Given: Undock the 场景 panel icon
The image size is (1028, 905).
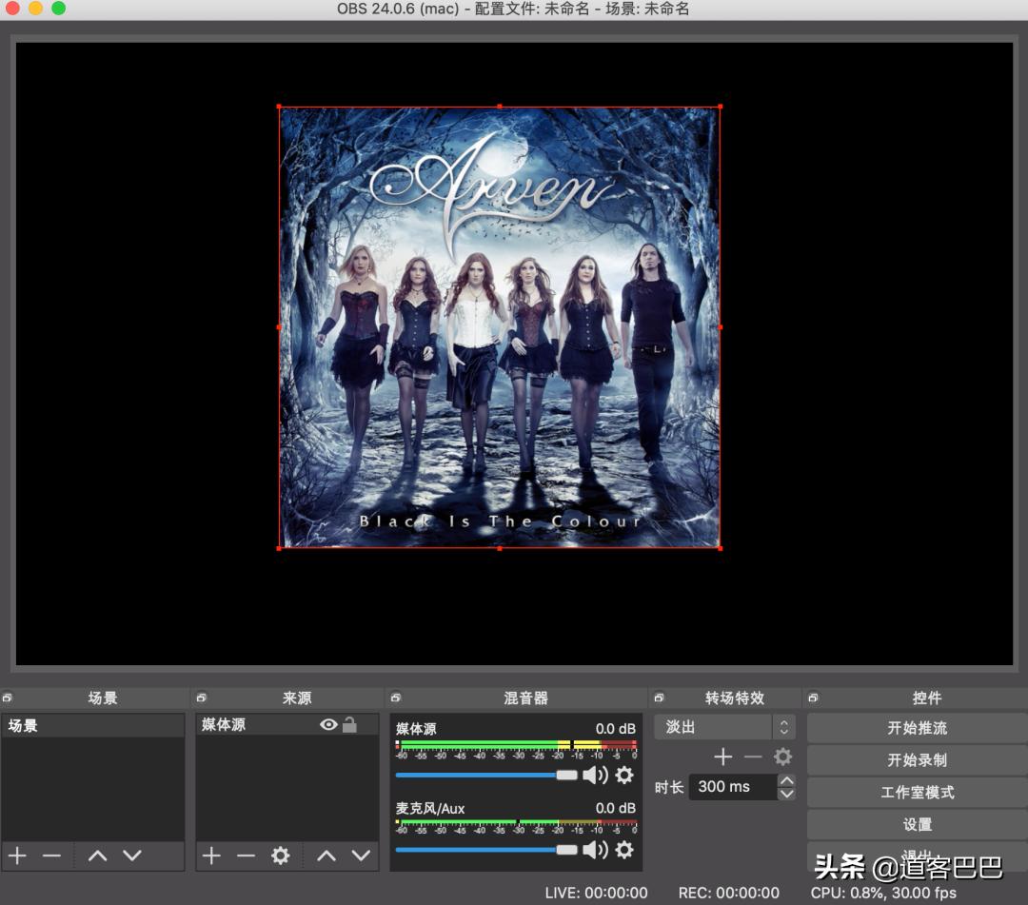Looking at the screenshot, I should point(8,698).
